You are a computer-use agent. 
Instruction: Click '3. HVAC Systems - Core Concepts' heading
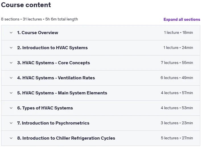(53, 63)
